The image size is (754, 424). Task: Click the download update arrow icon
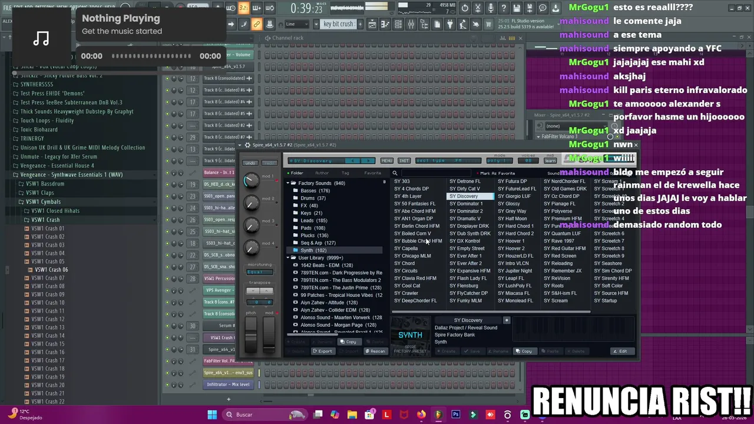pyautogui.click(x=555, y=8)
